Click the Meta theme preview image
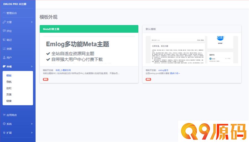This screenshot has height=142, width=249. (x=89, y=50)
